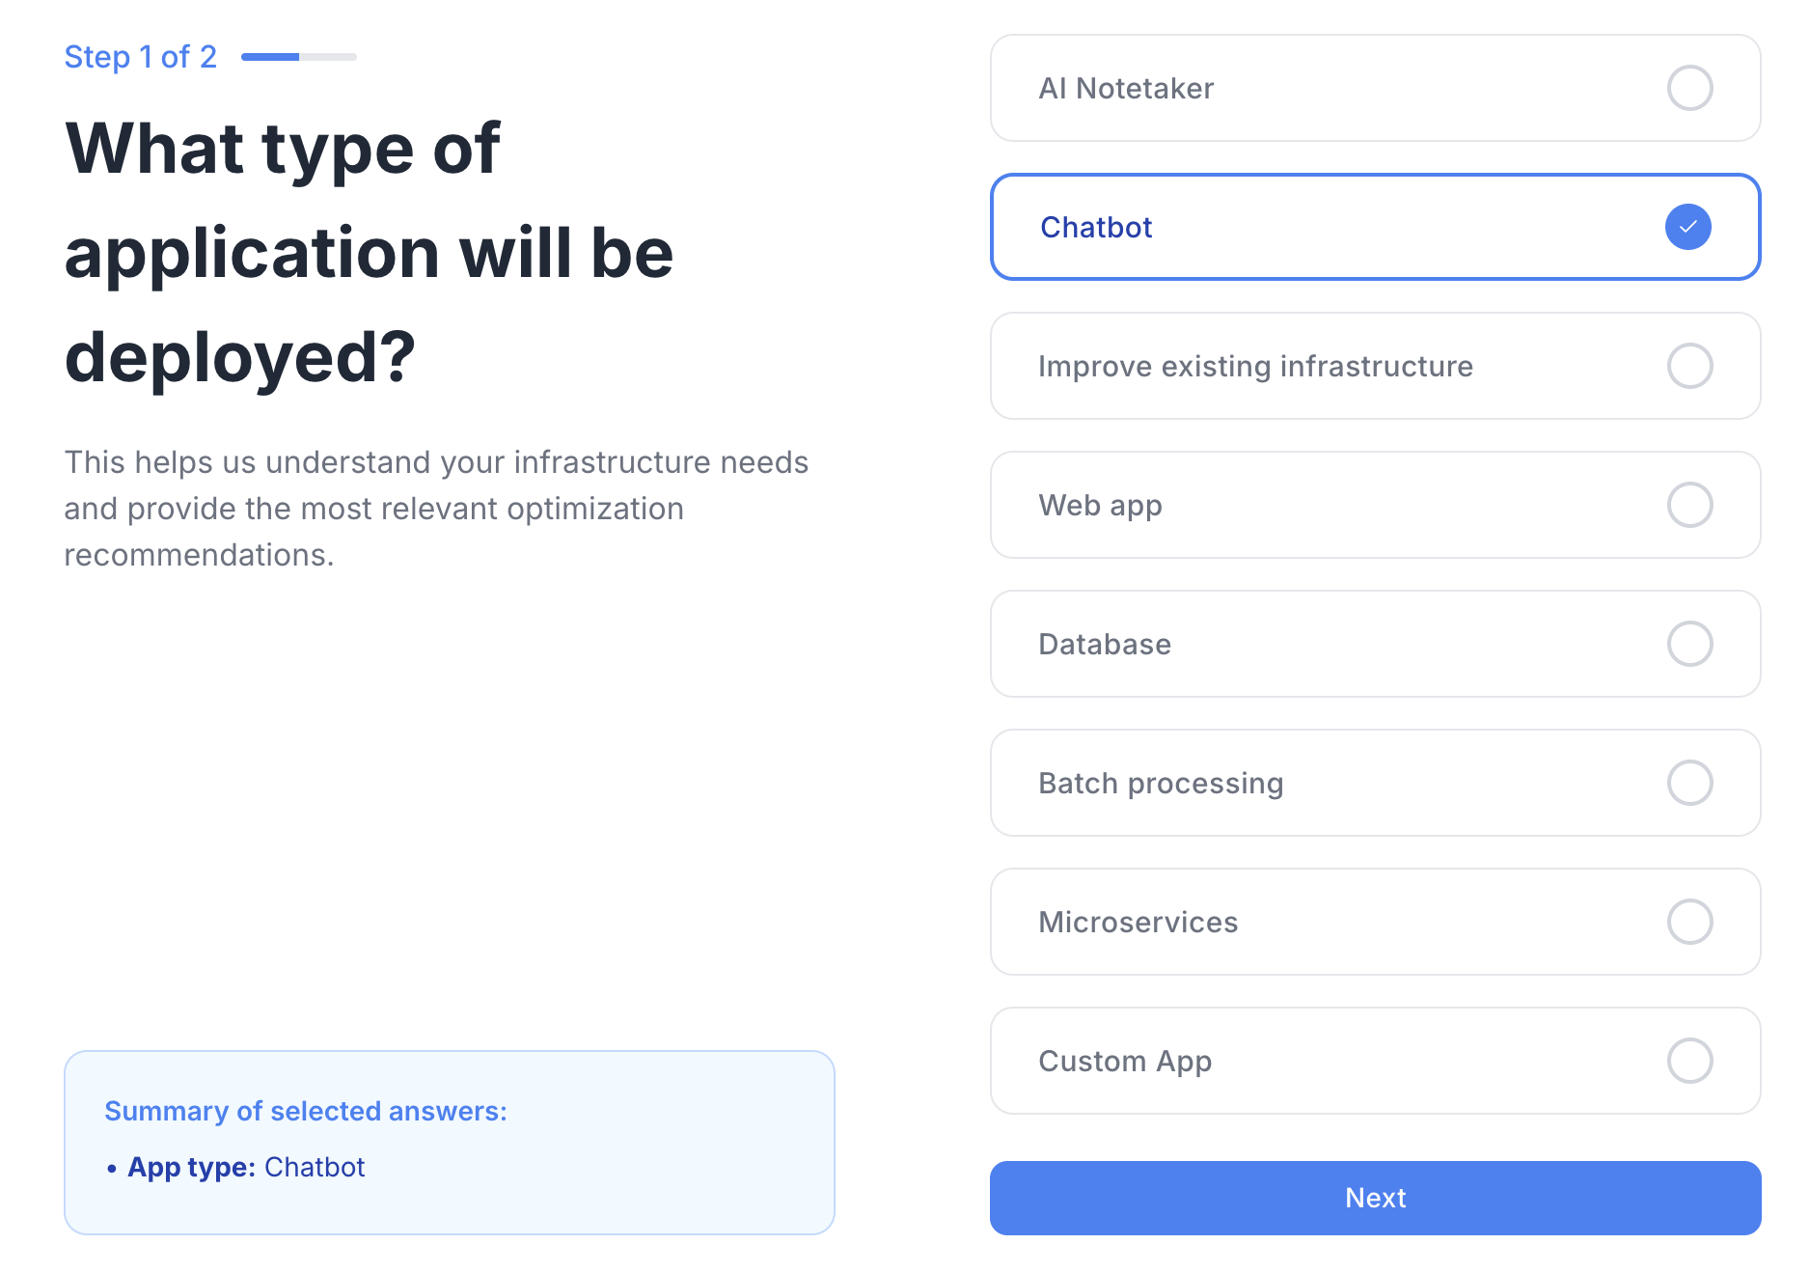Click the Next button

(1375, 1198)
